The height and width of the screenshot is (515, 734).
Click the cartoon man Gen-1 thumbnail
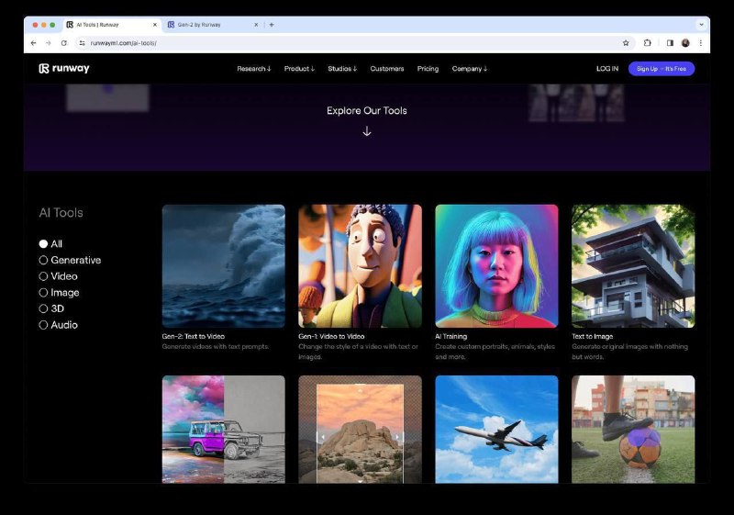360,266
